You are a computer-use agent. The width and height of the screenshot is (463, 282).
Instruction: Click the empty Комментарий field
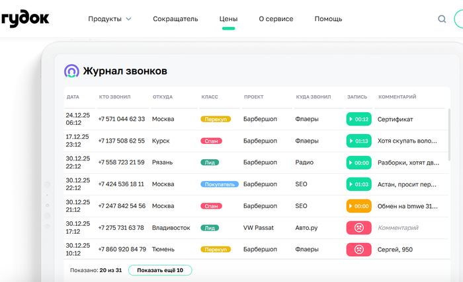pos(398,228)
